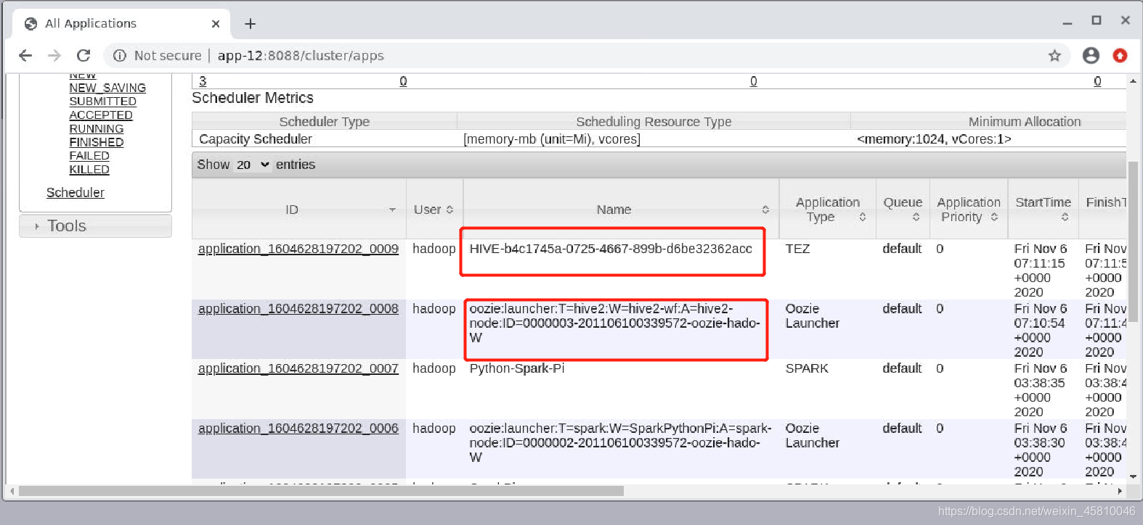Open the FAILED applications filter

(x=89, y=155)
